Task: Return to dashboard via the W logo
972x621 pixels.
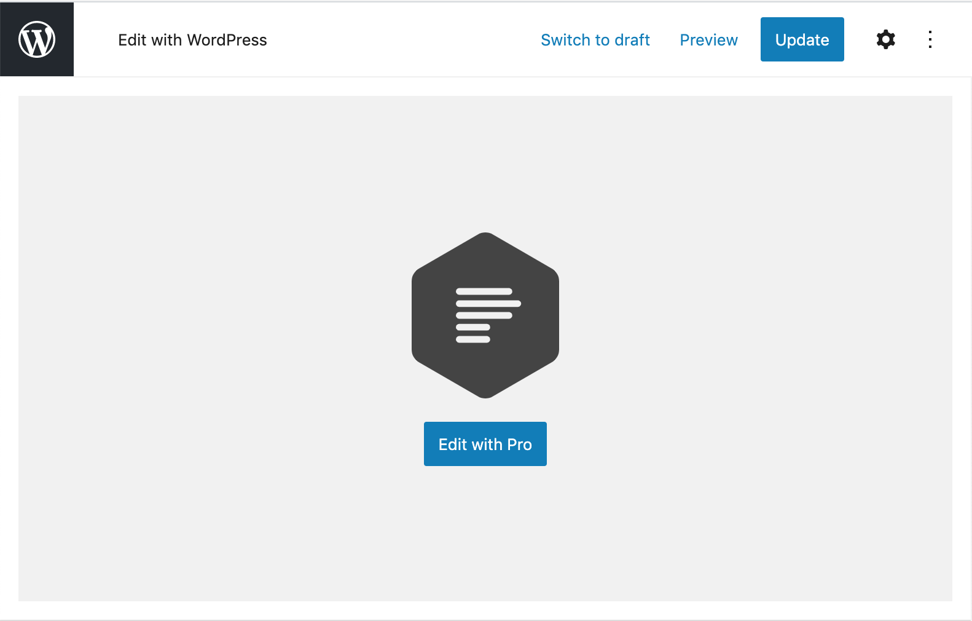Action: (x=37, y=39)
